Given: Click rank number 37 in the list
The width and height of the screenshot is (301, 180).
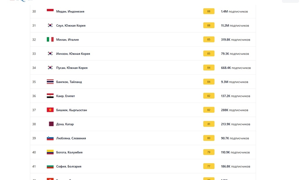Looking at the screenshot, I should point(34,110).
